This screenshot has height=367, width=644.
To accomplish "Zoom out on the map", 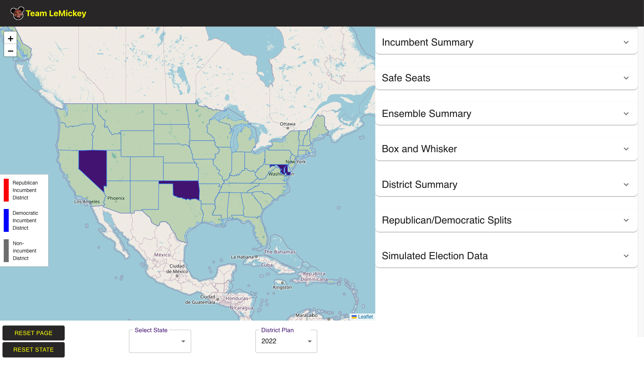I will pos(10,51).
